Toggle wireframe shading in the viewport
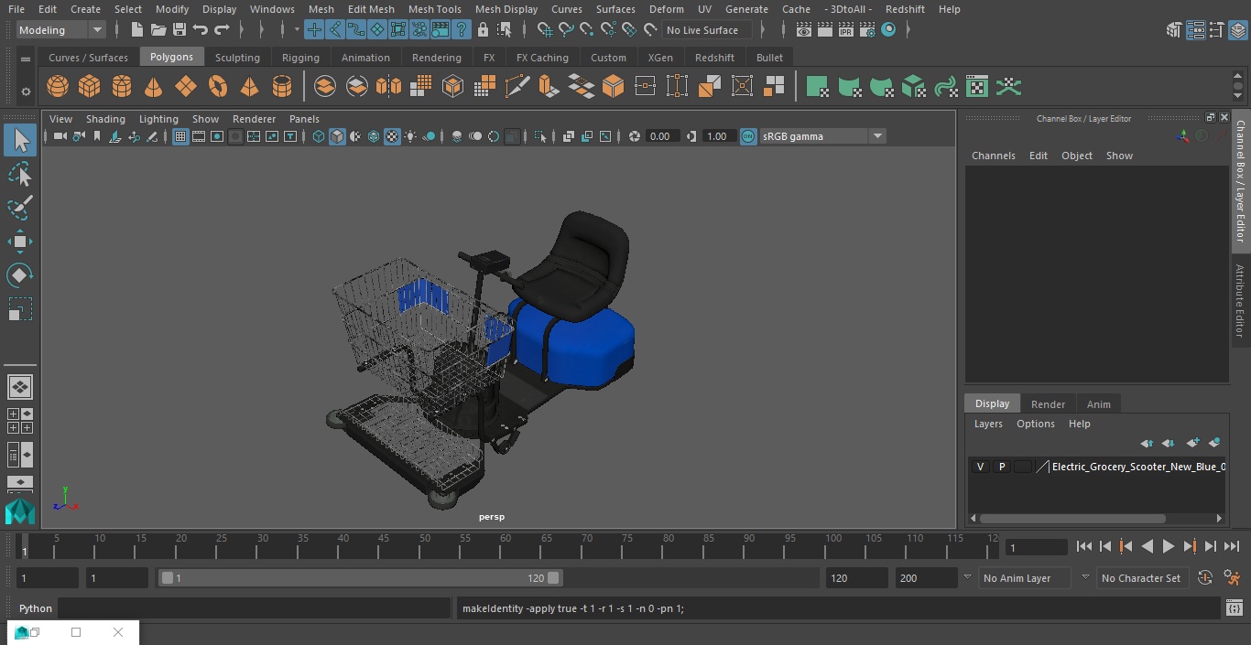Screen dimensions: 1251x645 click(x=319, y=136)
